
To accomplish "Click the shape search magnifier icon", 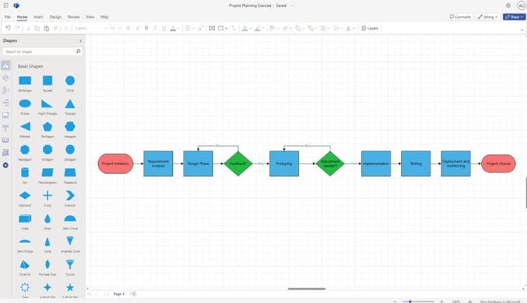I will pos(78,51).
